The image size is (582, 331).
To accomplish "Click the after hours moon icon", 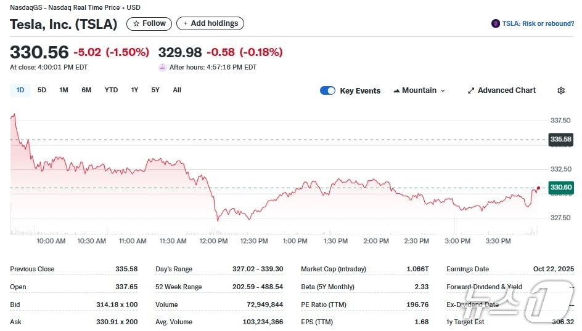I will click(x=162, y=67).
